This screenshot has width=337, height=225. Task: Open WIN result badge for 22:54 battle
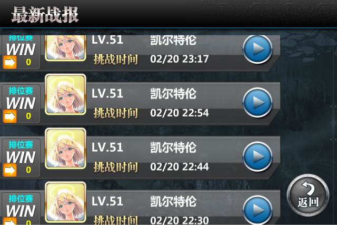[21, 103]
